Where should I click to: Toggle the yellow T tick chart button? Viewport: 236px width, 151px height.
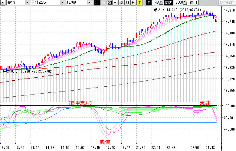[x=139, y=3]
